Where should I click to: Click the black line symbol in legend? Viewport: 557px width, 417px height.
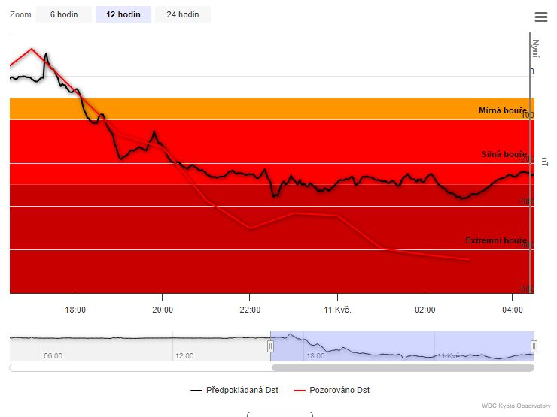click(196, 391)
